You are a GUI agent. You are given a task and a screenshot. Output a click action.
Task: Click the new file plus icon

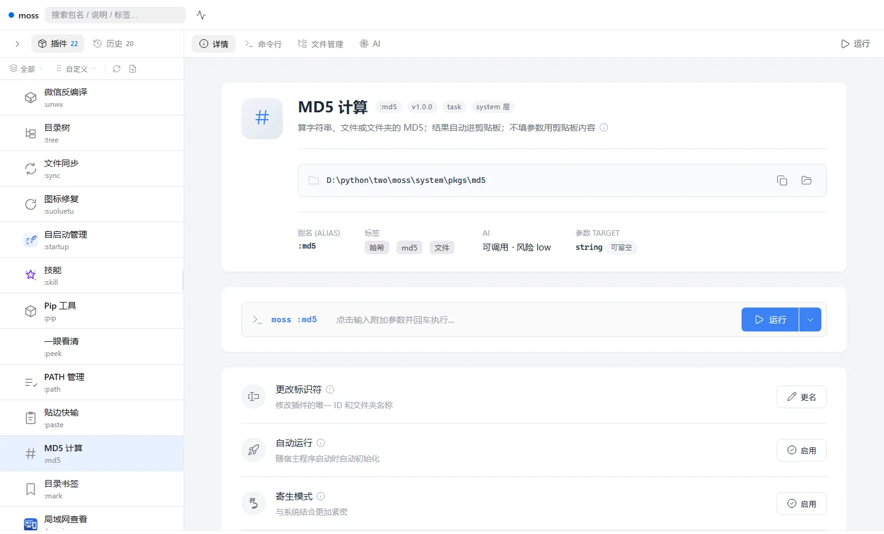click(133, 69)
